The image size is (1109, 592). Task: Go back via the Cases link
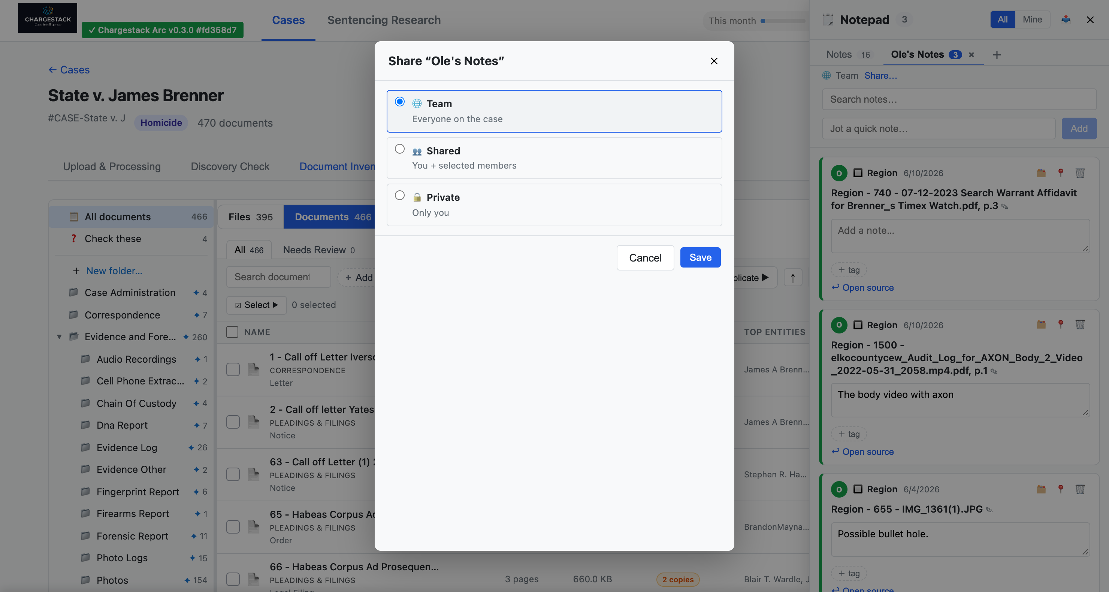click(x=69, y=70)
